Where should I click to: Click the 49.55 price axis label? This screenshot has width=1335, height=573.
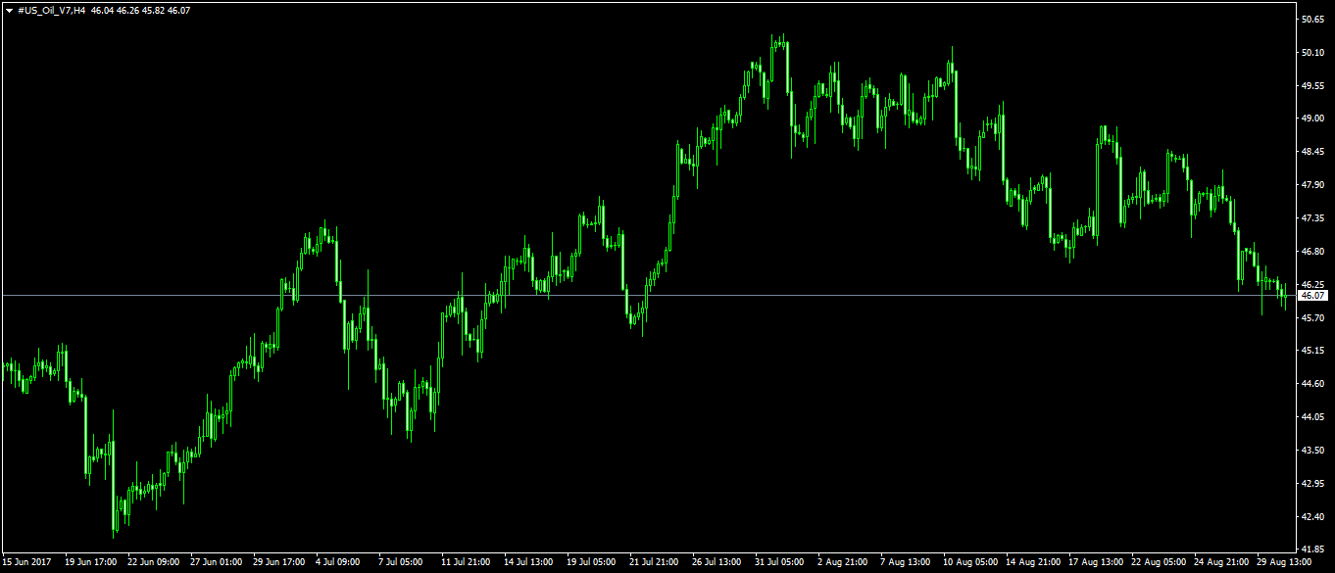(1313, 85)
